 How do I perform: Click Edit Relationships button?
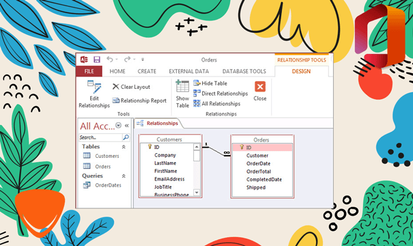pyautogui.click(x=94, y=94)
